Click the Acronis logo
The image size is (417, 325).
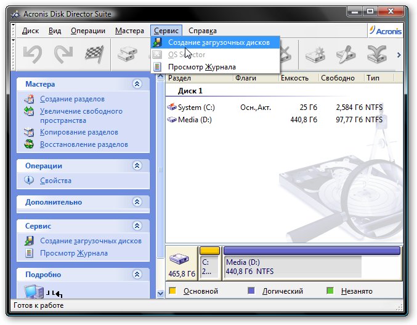coord(386,31)
